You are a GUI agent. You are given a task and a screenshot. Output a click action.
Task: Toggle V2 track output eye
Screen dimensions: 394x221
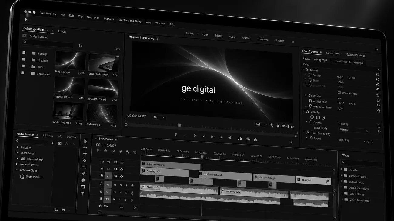[122, 169]
